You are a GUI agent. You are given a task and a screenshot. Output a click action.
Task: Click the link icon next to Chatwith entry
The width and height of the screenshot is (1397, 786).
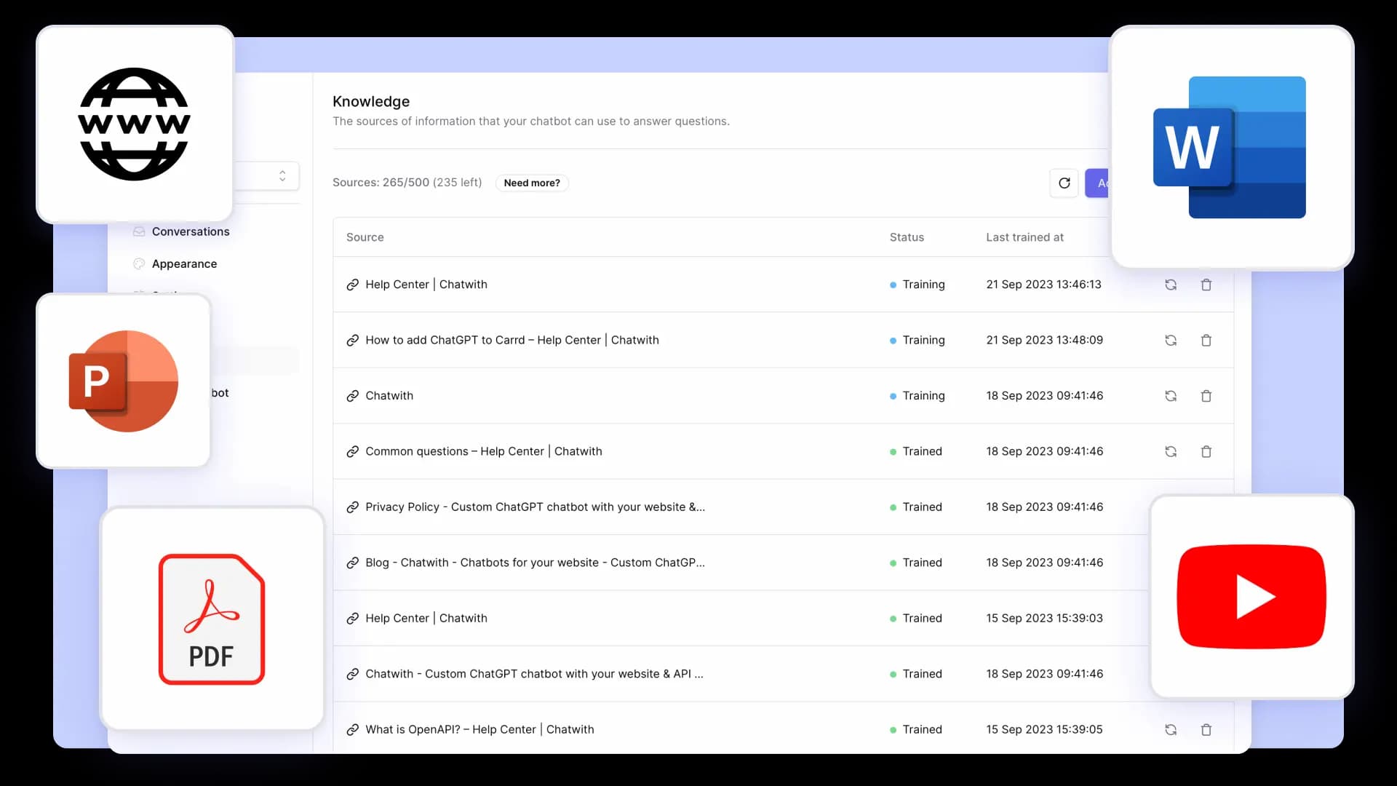(x=352, y=394)
